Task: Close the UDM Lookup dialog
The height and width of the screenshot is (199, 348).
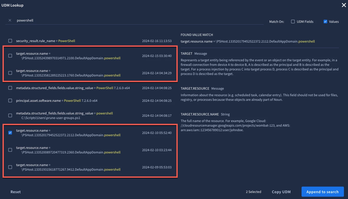Action: coord(344,5)
